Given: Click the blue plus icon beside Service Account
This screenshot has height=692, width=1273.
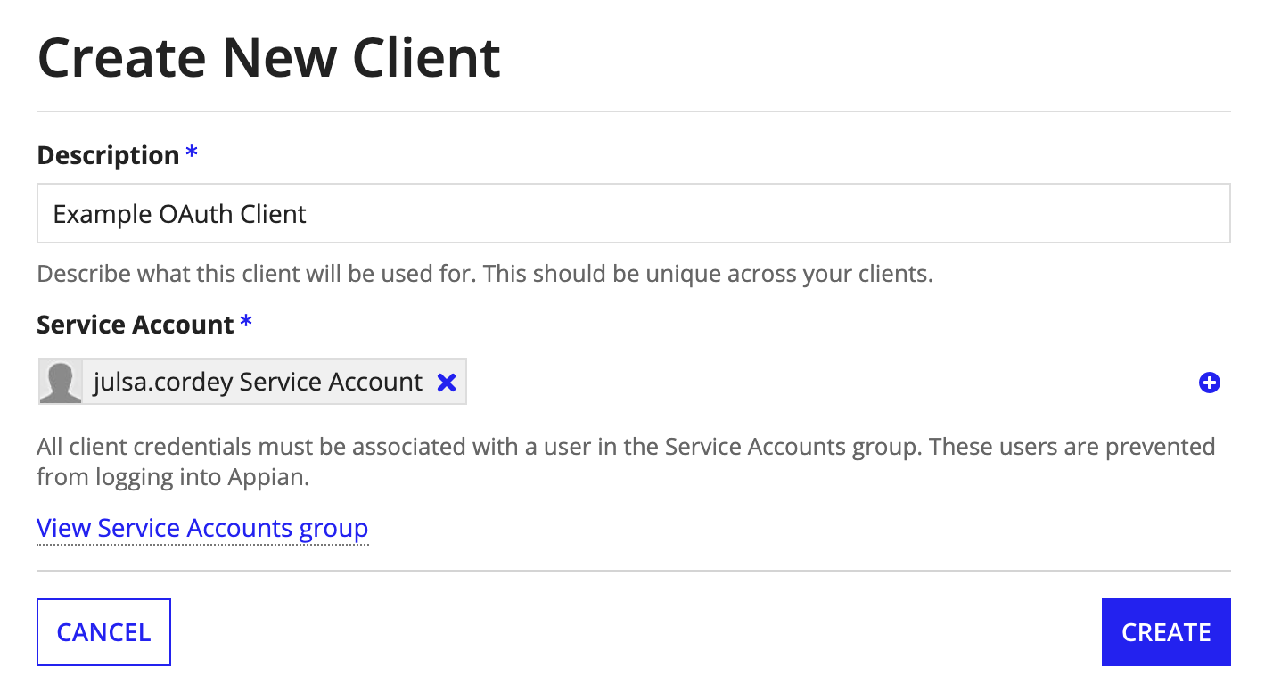Looking at the screenshot, I should 1209,383.
